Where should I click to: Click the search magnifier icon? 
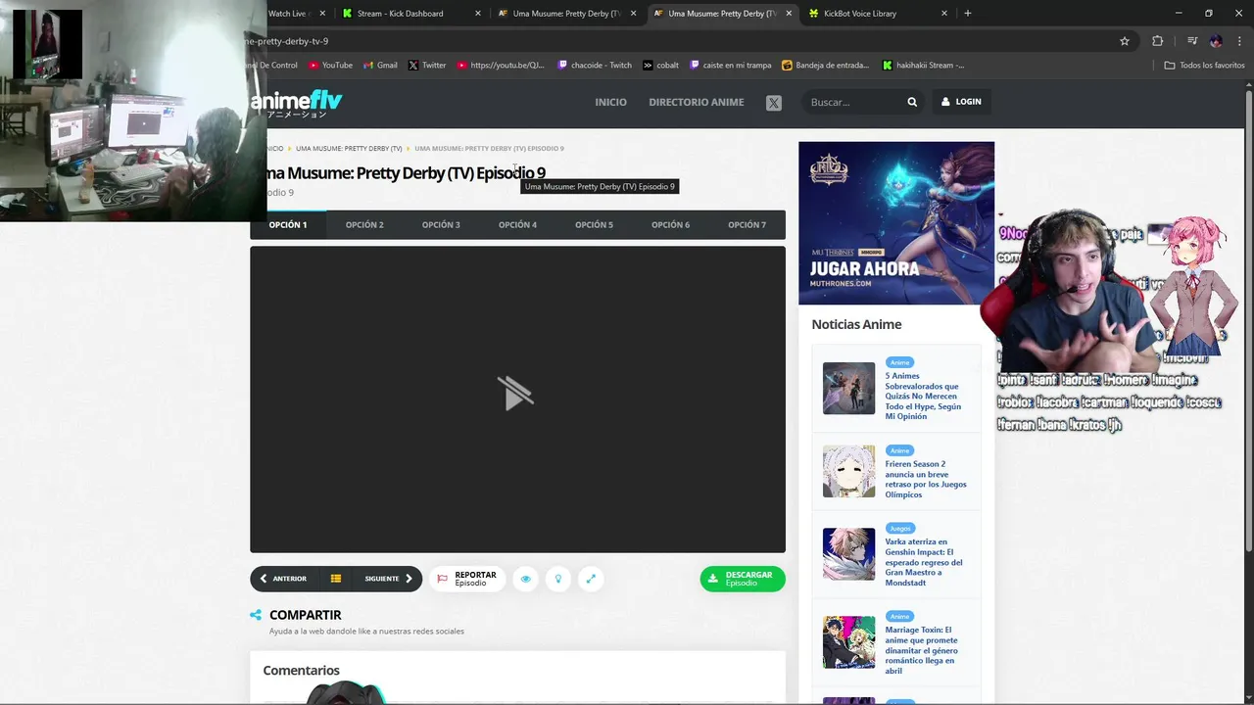click(912, 102)
